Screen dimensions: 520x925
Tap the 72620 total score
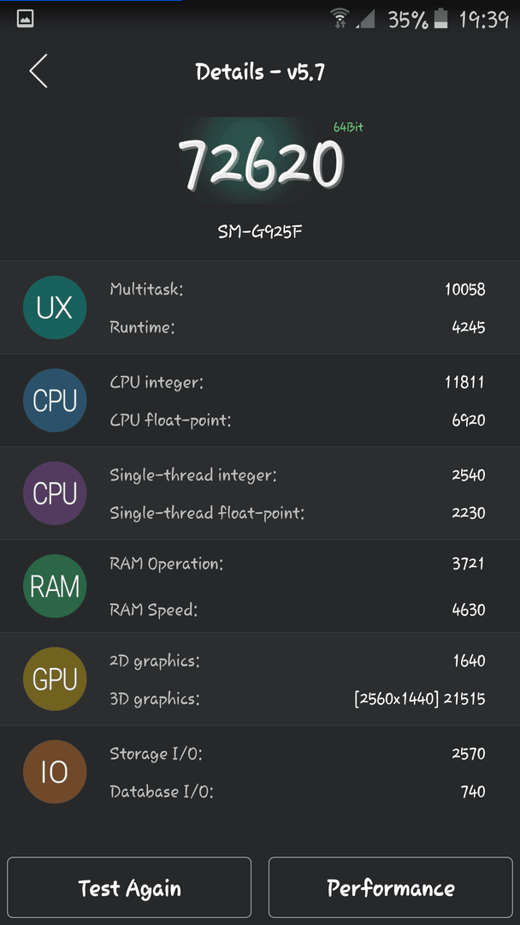pyautogui.click(x=261, y=164)
